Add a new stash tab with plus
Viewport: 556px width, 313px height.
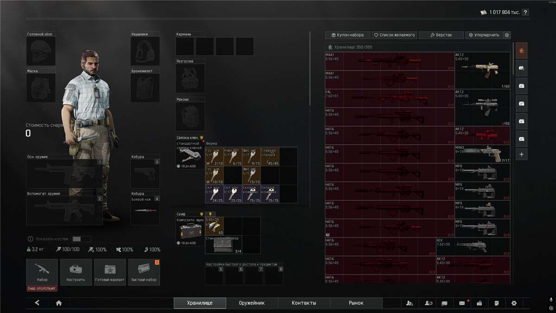click(521, 155)
